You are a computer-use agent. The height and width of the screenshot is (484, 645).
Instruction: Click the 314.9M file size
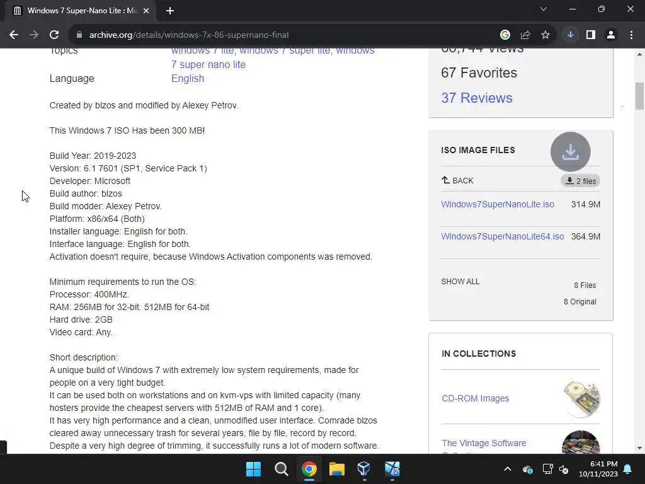[585, 204]
